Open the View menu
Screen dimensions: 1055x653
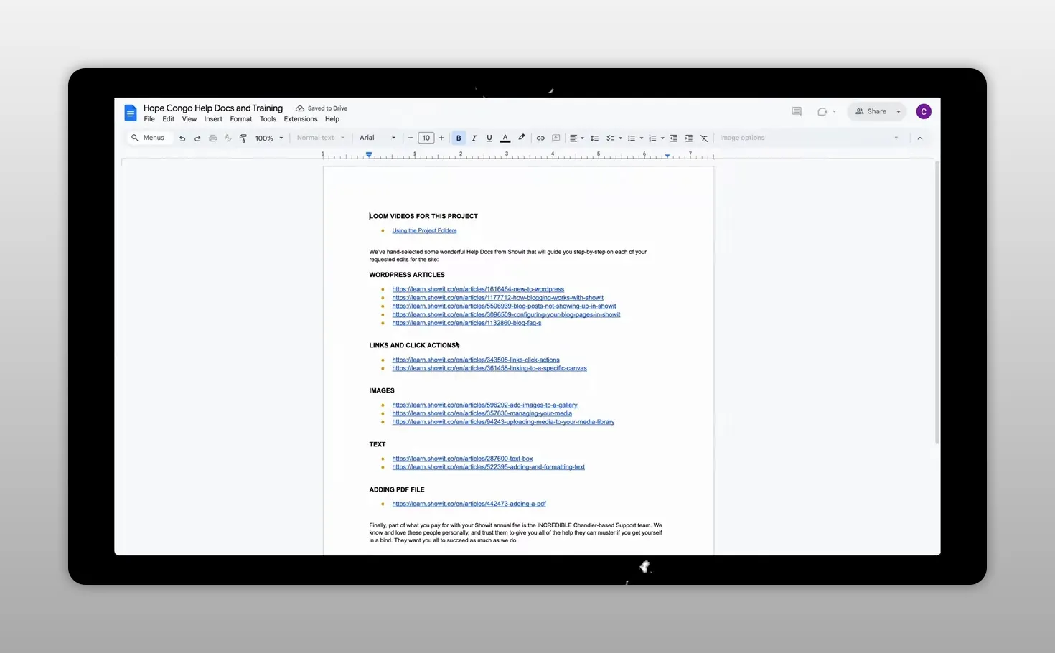(x=189, y=119)
